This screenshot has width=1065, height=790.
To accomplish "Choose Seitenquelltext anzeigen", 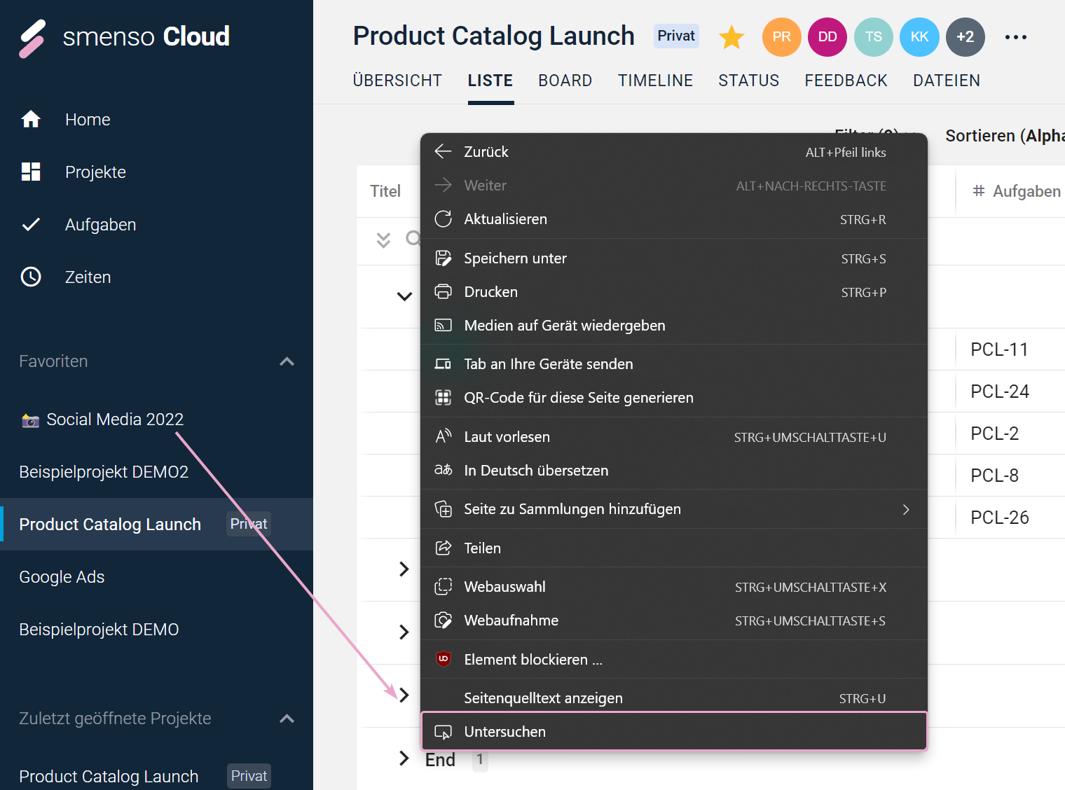I will [x=674, y=698].
